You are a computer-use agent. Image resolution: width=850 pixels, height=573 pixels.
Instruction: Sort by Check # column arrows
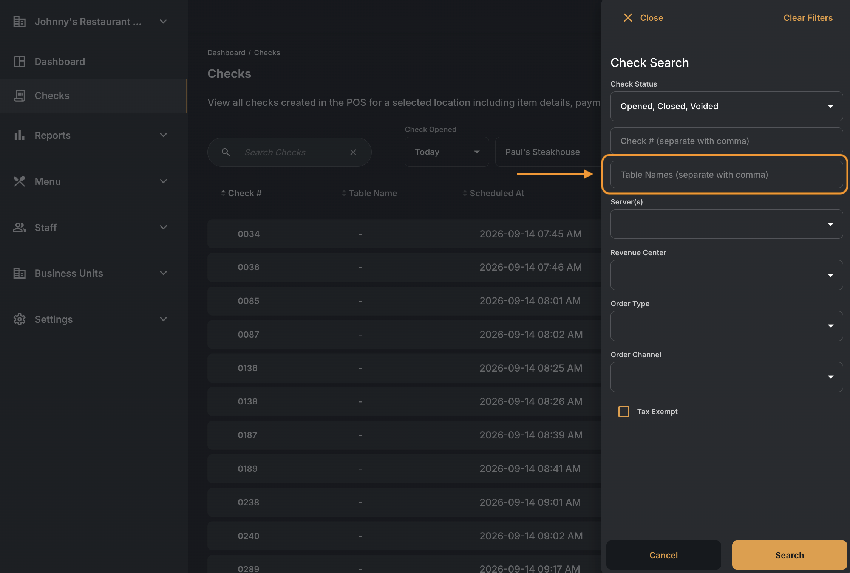point(223,193)
